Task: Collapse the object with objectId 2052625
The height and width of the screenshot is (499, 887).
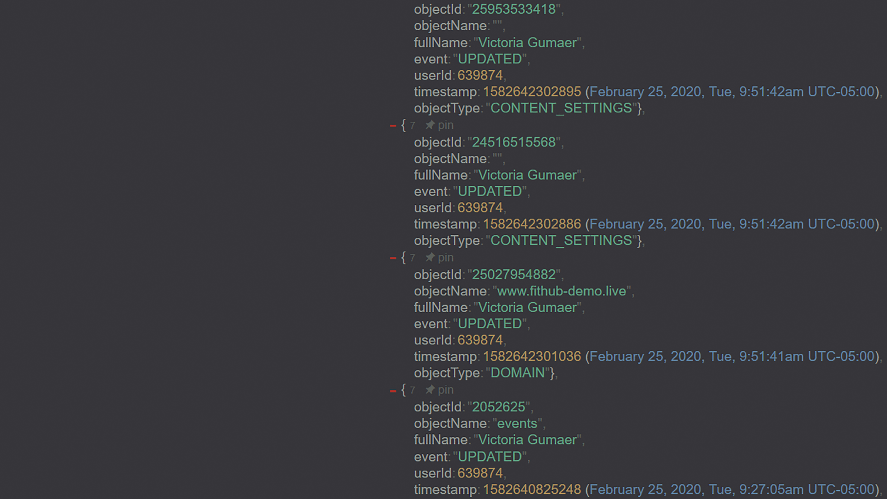Action: (393, 391)
